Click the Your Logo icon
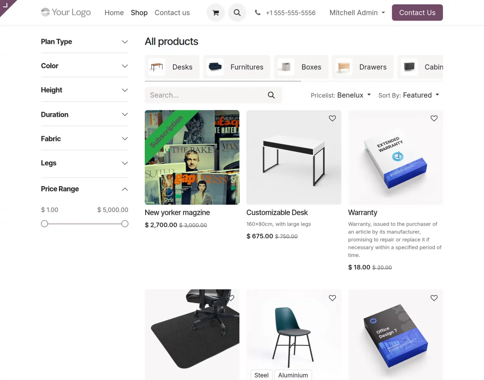484x380 pixels. 46,12
